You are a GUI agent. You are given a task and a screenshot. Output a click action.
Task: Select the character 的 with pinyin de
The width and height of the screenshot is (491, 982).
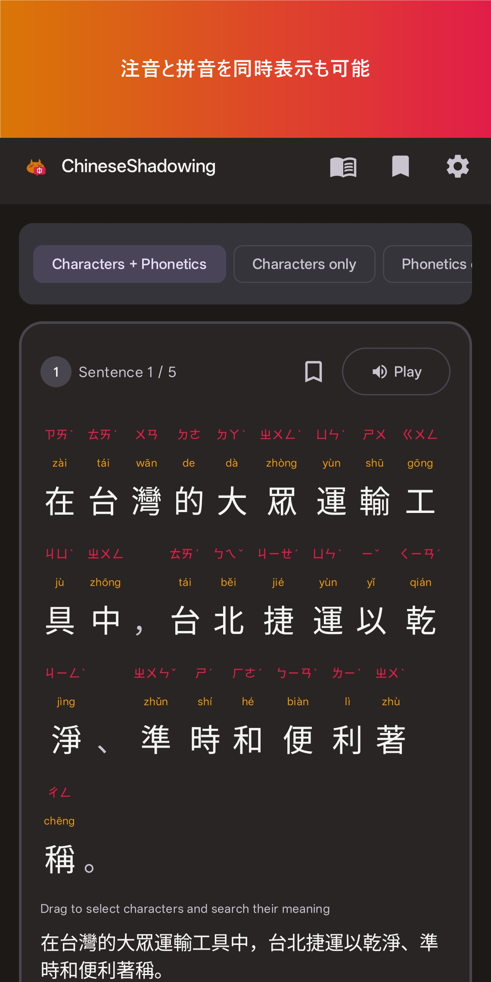(x=189, y=501)
